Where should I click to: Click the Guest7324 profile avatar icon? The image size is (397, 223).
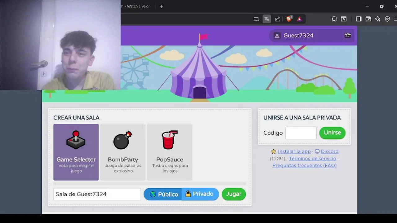click(x=277, y=36)
